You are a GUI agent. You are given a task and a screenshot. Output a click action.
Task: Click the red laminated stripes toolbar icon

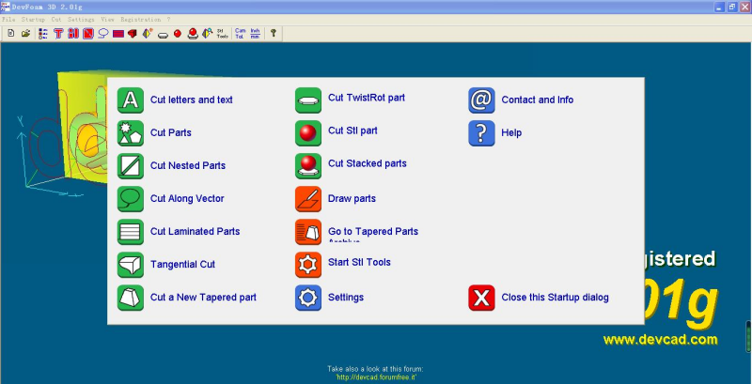[118, 34]
